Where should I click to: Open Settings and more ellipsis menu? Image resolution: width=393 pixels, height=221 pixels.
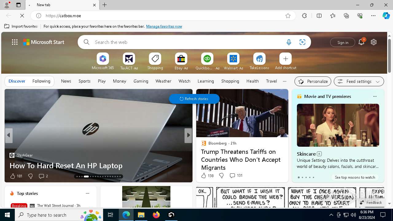[x=373, y=16]
